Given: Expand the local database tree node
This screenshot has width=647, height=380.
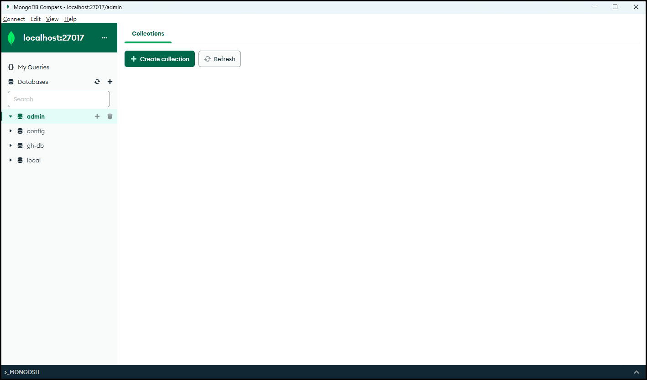Looking at the screenshot, I should [10, 161].
